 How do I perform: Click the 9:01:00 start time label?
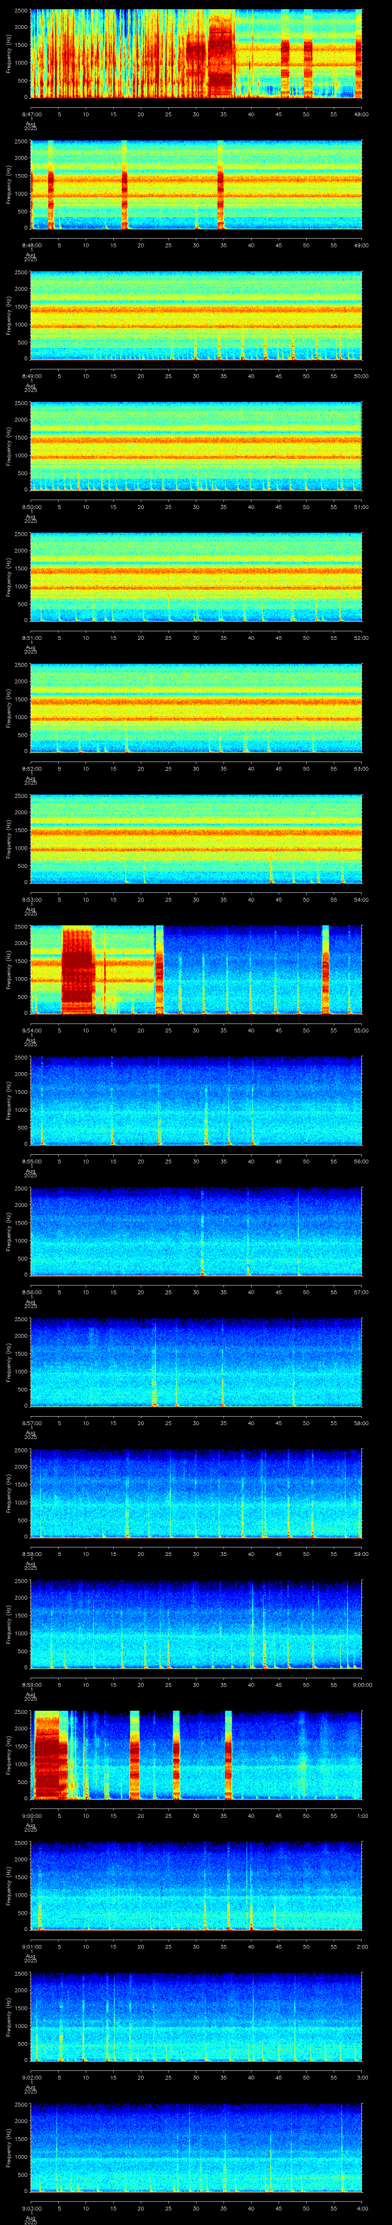pos(31,1946)
